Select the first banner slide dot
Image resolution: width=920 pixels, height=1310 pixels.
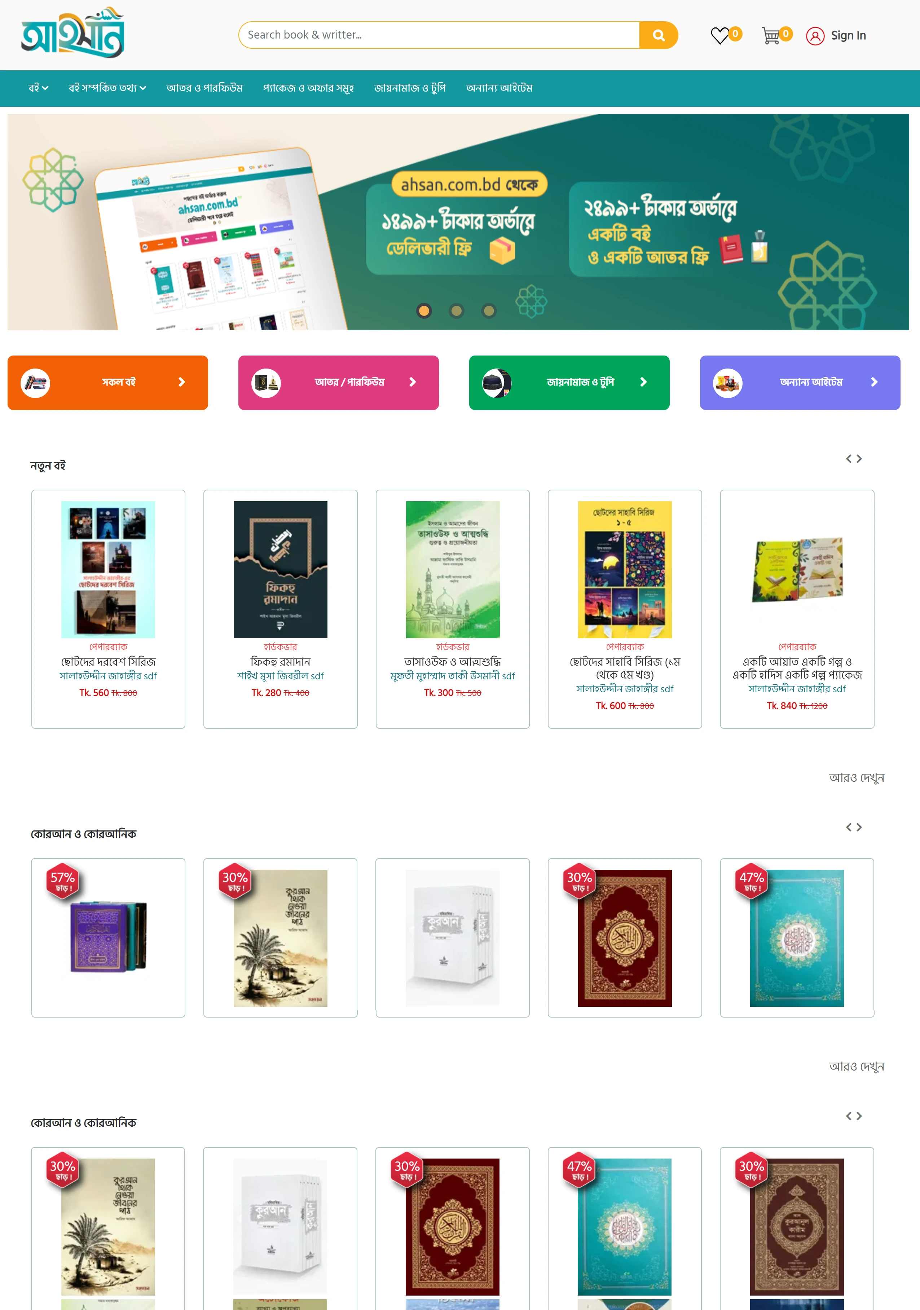[423, 311]
